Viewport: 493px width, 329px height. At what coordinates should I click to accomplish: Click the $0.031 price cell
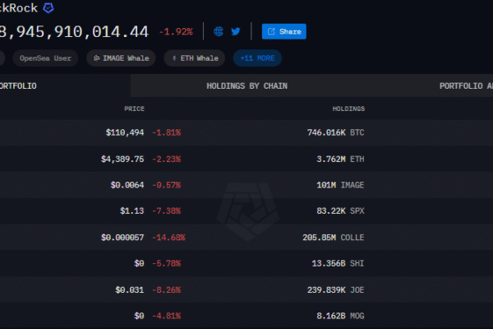click(130, 290)
